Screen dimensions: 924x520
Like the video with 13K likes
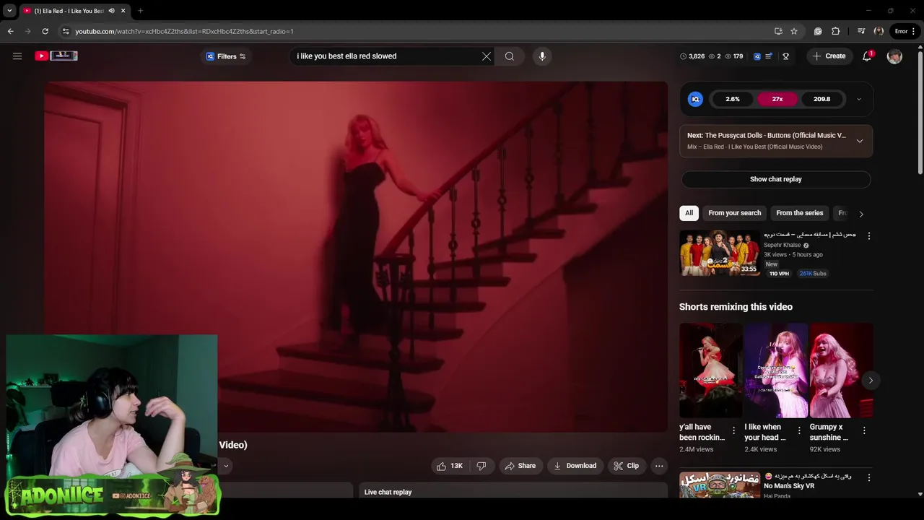pyautogui.click(x=449, y=466)
